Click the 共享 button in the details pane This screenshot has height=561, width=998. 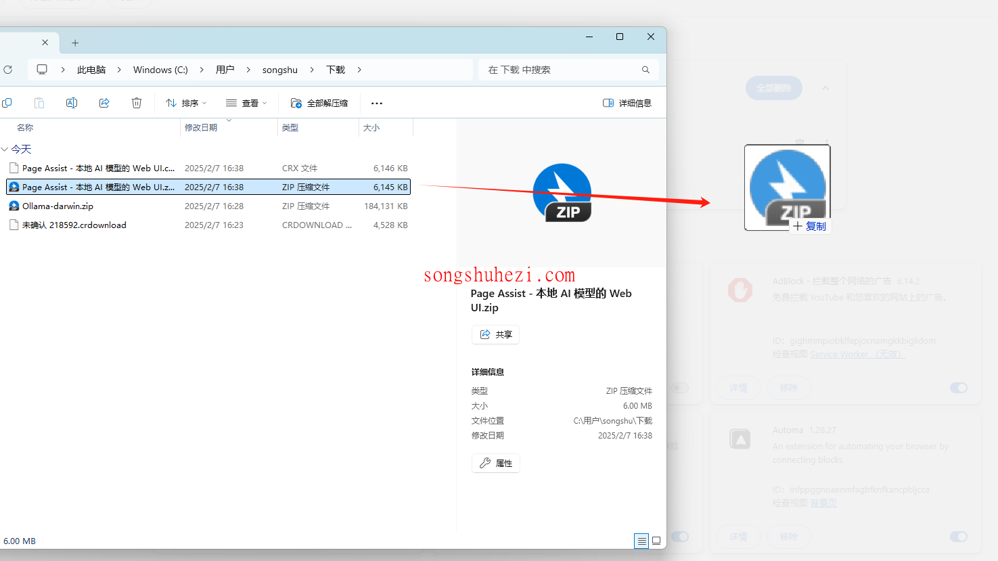point(495,334)
